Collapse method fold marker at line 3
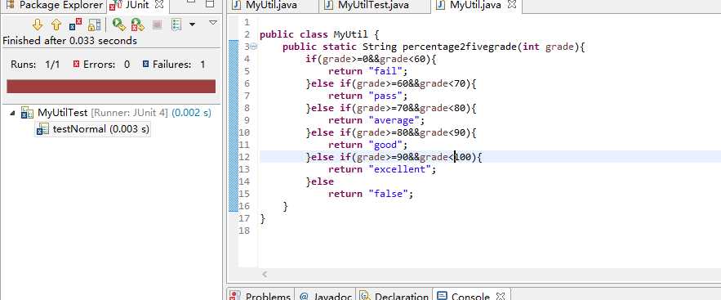This screenshot has width=721, height=300. click(x=254, y=47)
